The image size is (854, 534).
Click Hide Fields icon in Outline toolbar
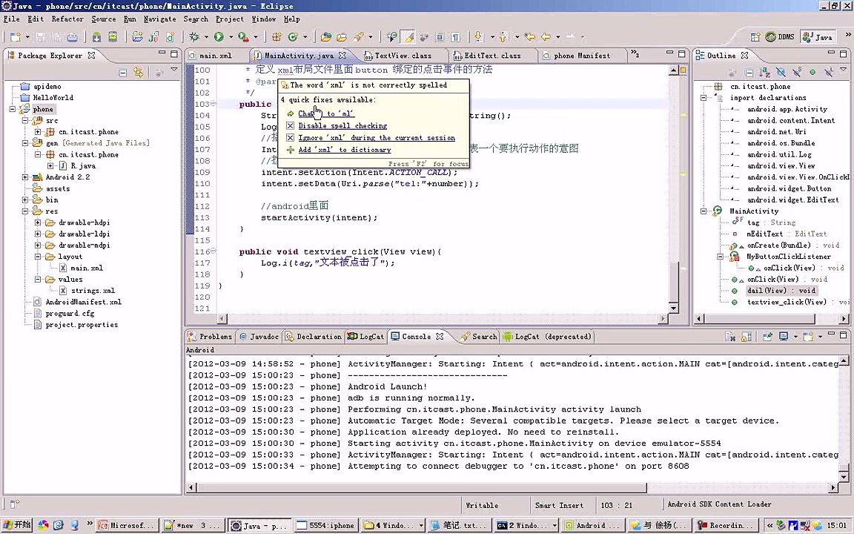[781, 72]
